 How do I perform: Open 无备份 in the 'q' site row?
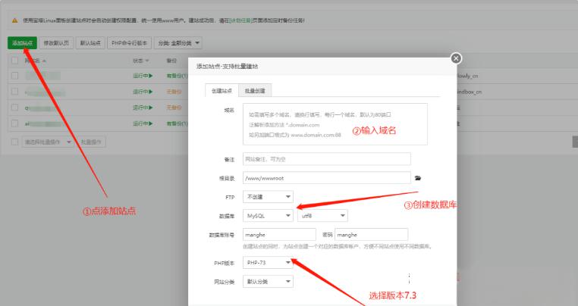pyautogui.click(x=174, y=108)
